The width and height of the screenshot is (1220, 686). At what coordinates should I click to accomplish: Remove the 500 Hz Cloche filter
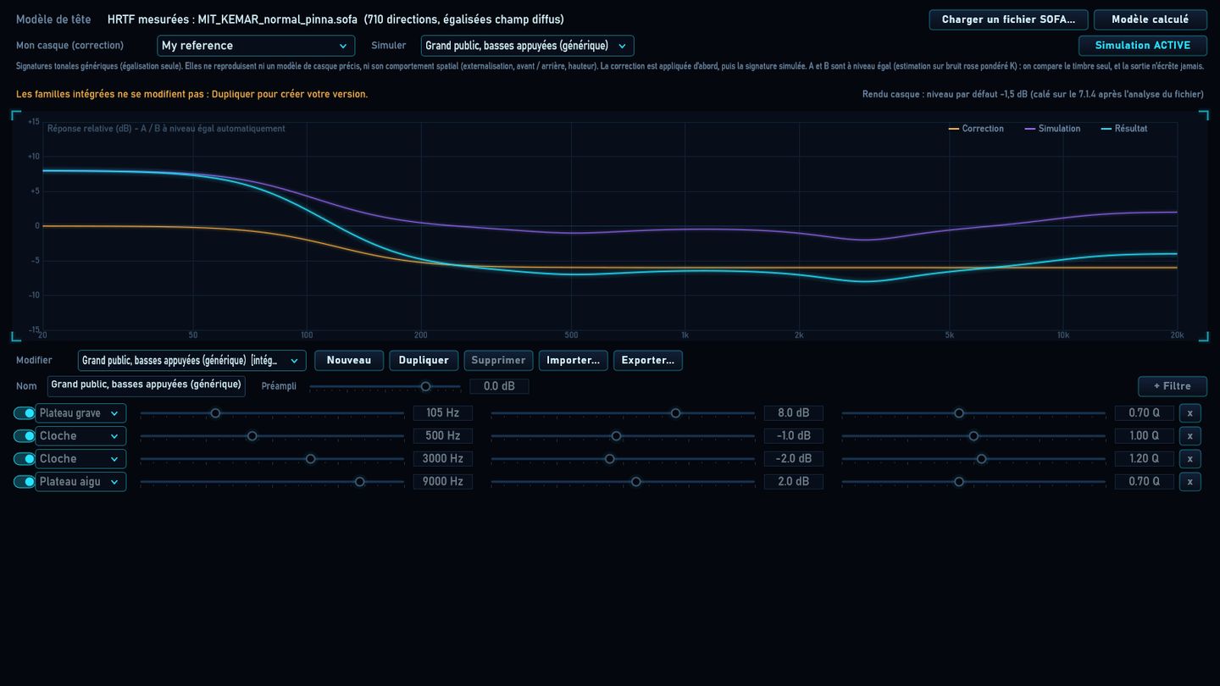point(1189,436)
